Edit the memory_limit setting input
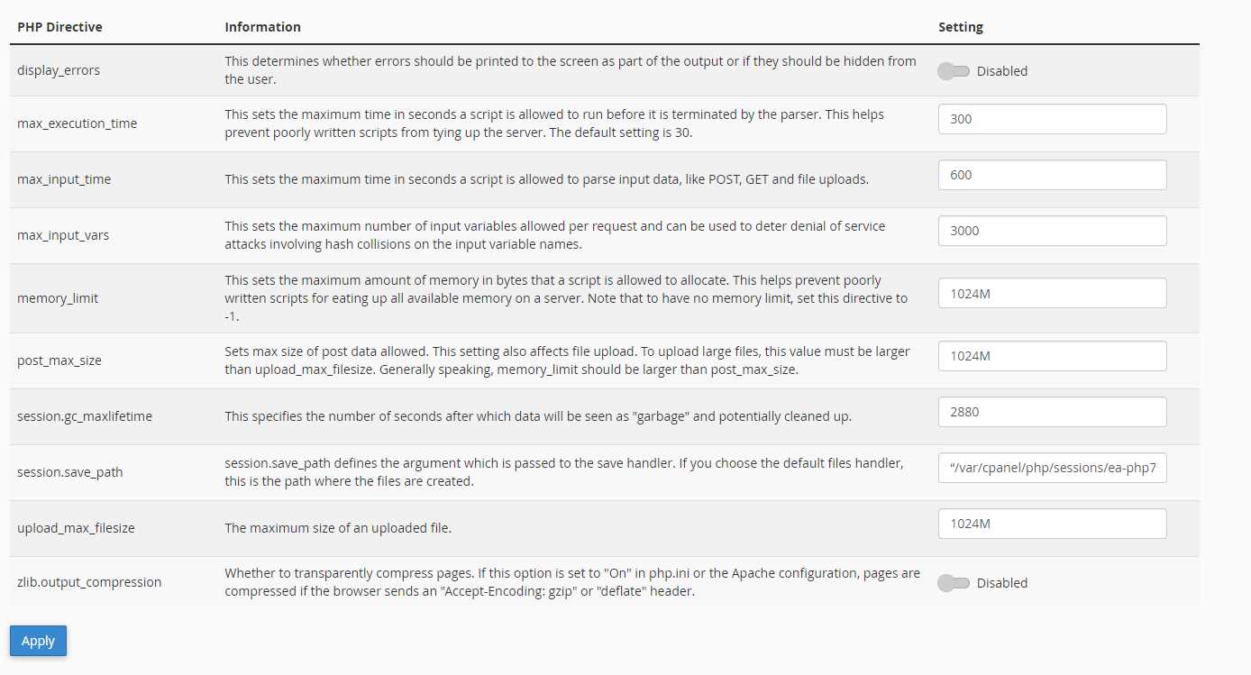This screenshot has width=1251, height=675. (1052, 293)
